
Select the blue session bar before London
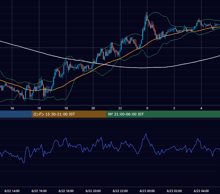pyautogui.click(x=16, y=114)
